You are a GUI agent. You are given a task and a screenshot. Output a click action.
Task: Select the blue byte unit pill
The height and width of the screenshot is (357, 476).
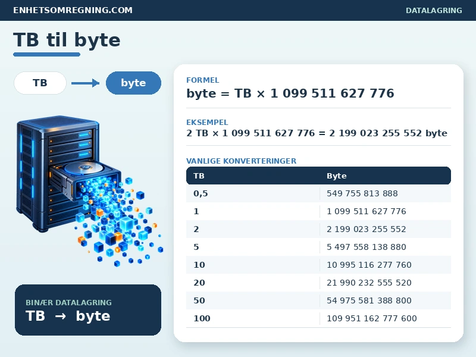pos(133,83)
